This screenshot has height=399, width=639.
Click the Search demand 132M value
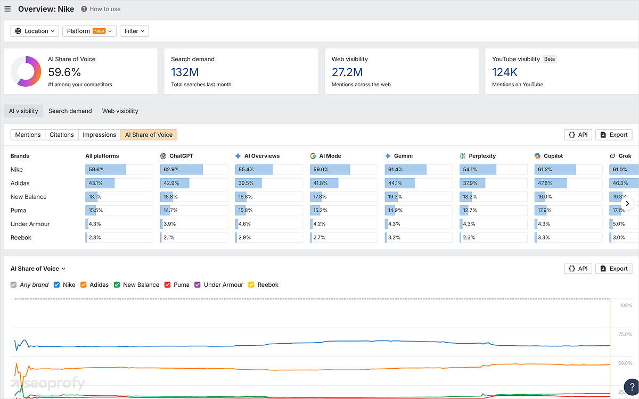tap(185, 72)
